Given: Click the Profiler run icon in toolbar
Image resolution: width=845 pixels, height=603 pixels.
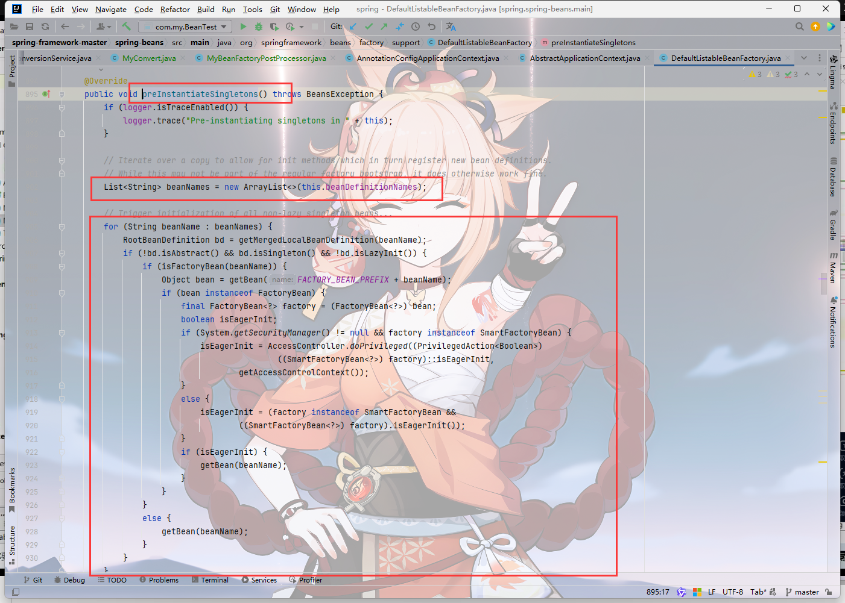Looking at the screenshot, I should click(x=290, y=27).
